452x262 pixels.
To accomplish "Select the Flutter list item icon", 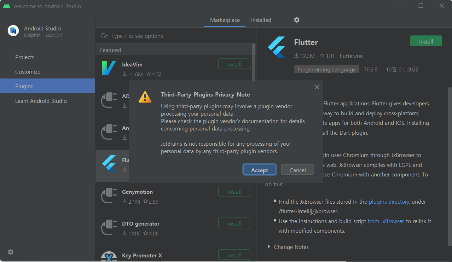I will click(x=109, y=164).
